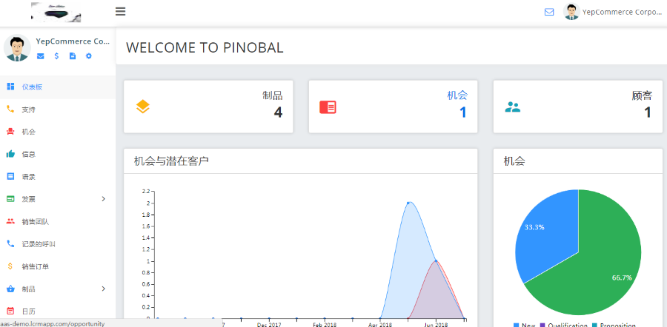Click the document icon under sidebar profile name
The width and height of the screenshot is (667, 327).
click(x=73, y=56)
